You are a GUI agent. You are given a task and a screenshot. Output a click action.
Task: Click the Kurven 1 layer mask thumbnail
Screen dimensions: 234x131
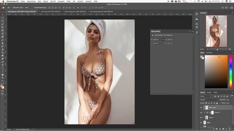212,112
